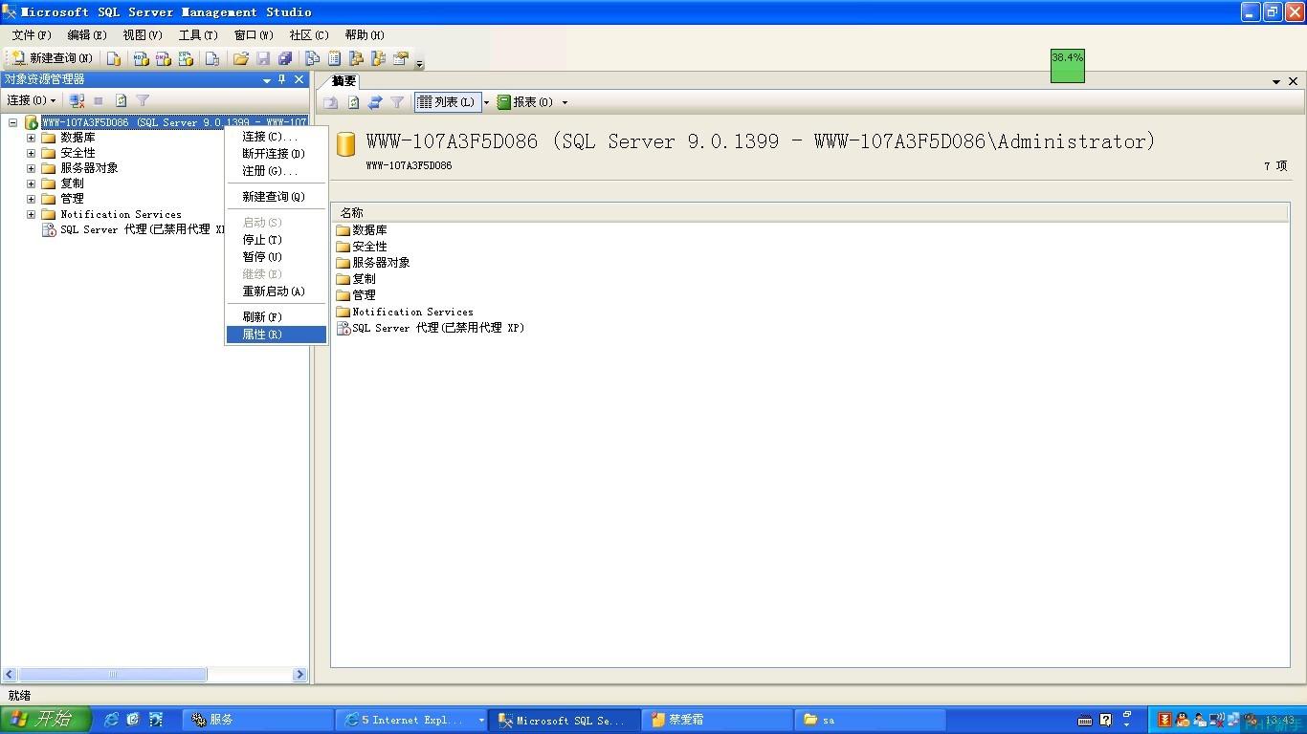Click the Properties Window toolbar icon

click(400, 58)
